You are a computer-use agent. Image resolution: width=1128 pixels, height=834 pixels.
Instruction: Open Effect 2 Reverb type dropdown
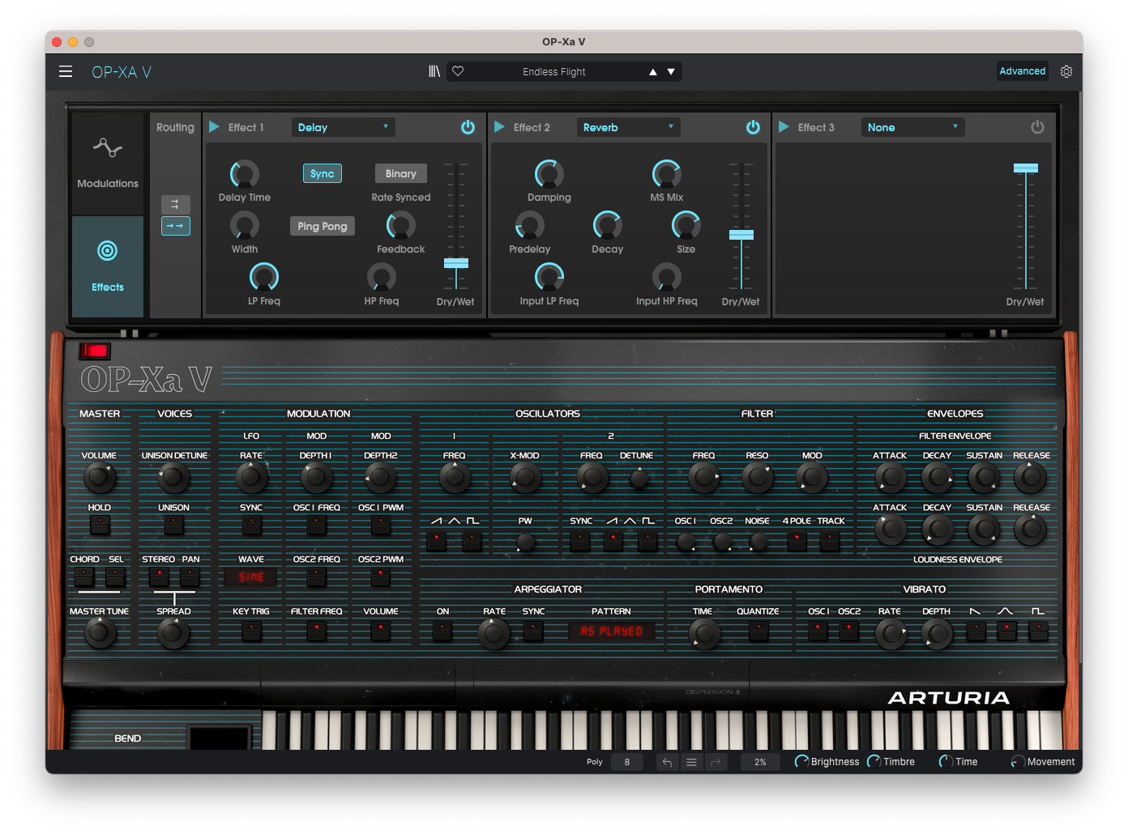click(x=629, y=127)
